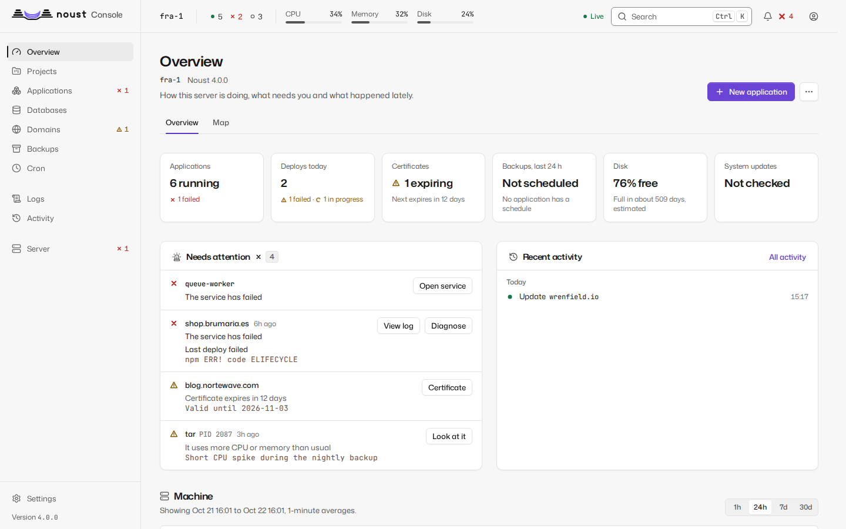
Task: Open Activity in the sidebar
Action: coord(70,218)
